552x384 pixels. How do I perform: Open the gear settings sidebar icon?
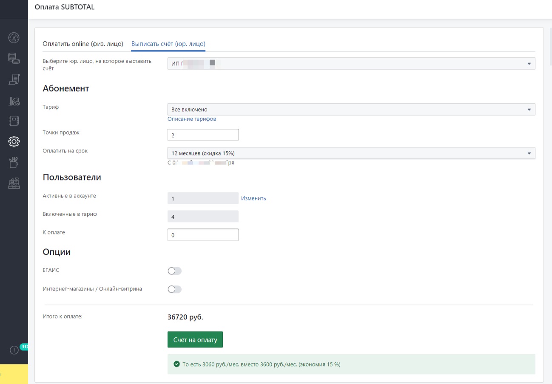point(14,141)
